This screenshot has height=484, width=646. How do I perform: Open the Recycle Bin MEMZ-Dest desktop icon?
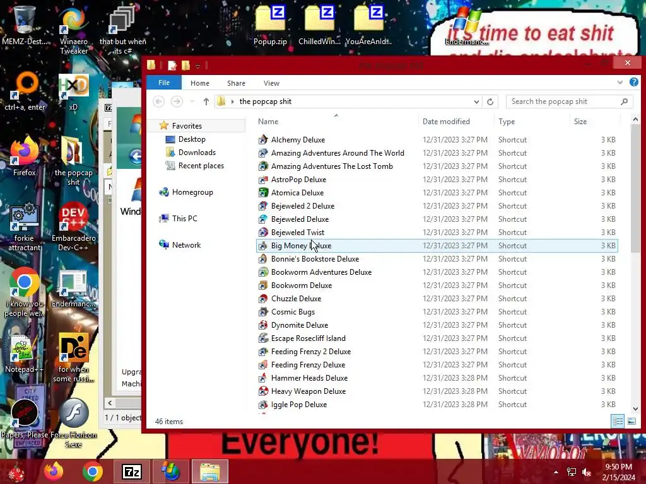[24, 25]
